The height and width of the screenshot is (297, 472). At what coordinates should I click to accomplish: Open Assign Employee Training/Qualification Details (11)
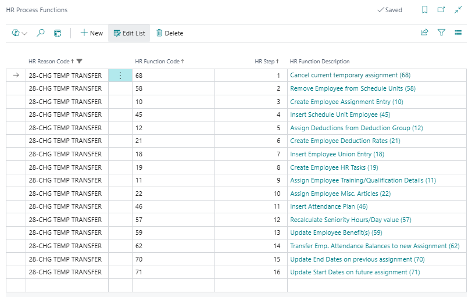point(363,180)
